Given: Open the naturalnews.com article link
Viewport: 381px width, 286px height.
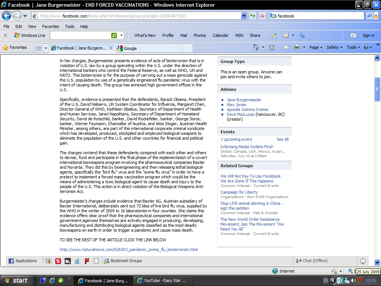Looking at the screenshot, I should click(x=129, y=250).
